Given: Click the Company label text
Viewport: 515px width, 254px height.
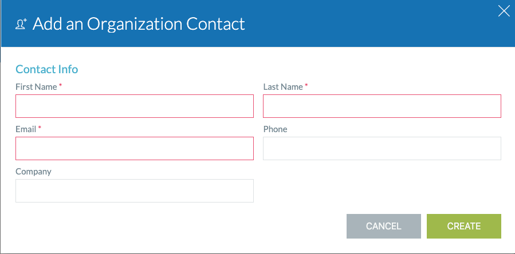Looking at the screenshot, I should click(33, 172).
